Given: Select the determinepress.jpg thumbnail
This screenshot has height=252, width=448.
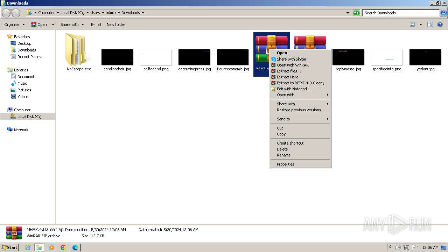Looking at the screenshot, I should click(x=194, y=57).
